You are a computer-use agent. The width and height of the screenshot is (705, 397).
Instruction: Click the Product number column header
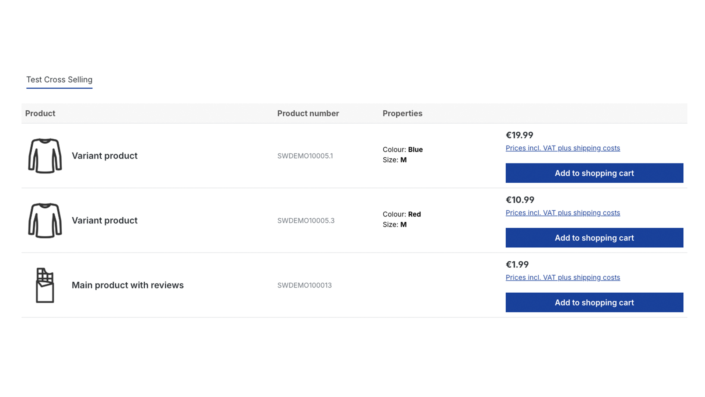[308, 114]
